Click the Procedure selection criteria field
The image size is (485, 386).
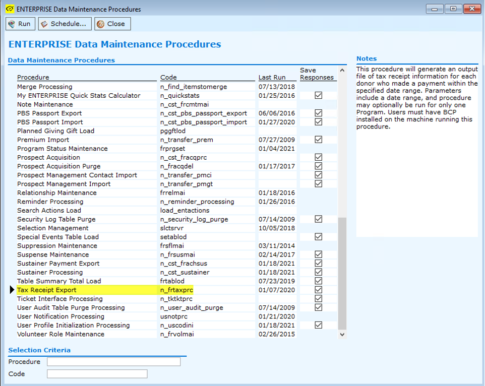tap(113, 362)
